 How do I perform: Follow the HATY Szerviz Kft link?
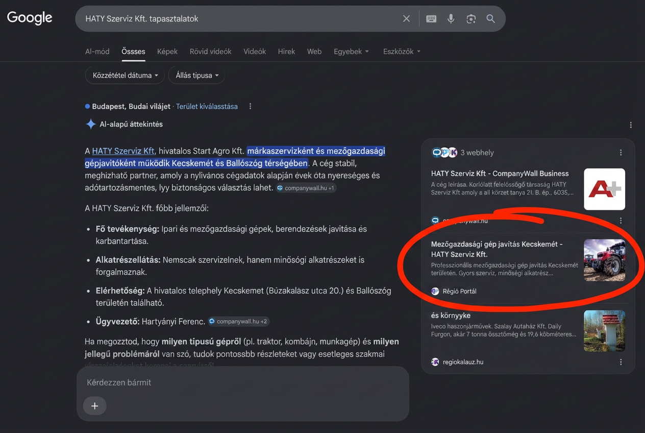(x=123, y=151)
